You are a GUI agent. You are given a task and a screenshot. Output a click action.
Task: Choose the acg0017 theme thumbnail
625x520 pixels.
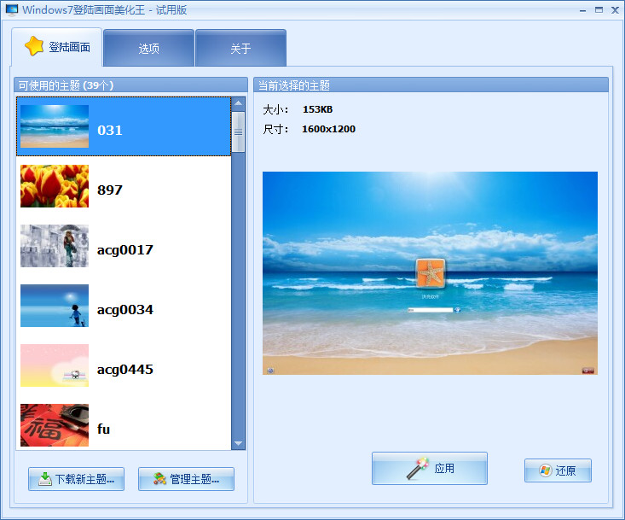click(55, 246)
